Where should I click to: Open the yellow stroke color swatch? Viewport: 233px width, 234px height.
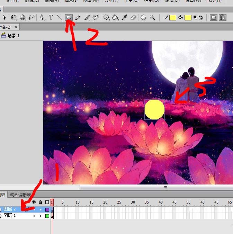tap(173, 18)
